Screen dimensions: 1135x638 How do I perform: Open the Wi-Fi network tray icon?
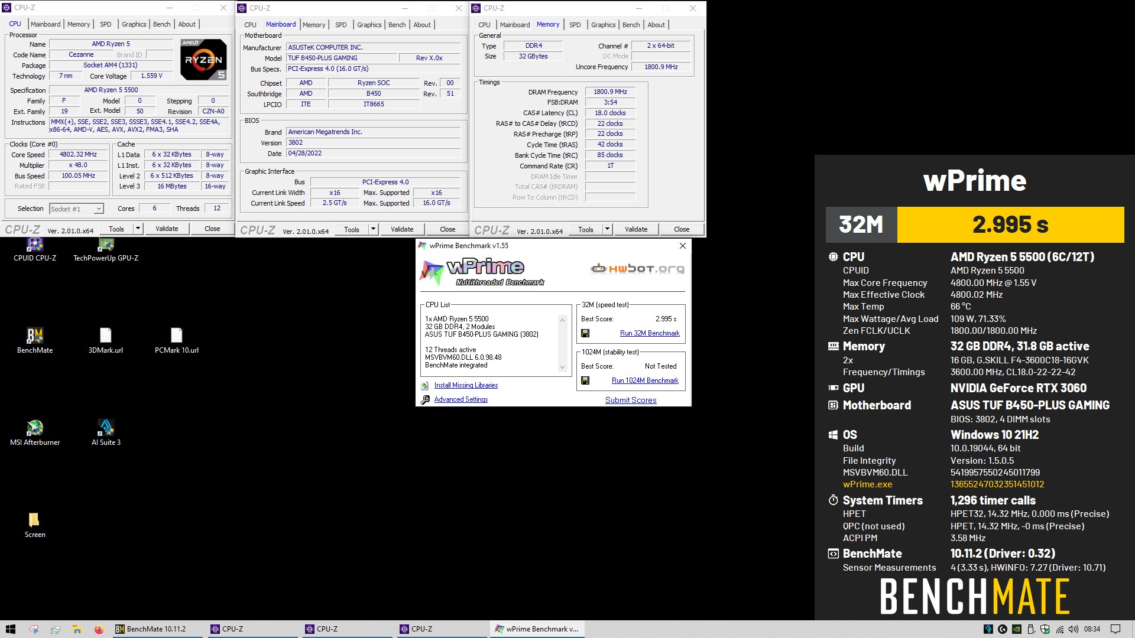coord(1059,629)
